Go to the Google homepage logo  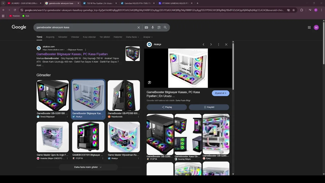(x=19, y=27)
